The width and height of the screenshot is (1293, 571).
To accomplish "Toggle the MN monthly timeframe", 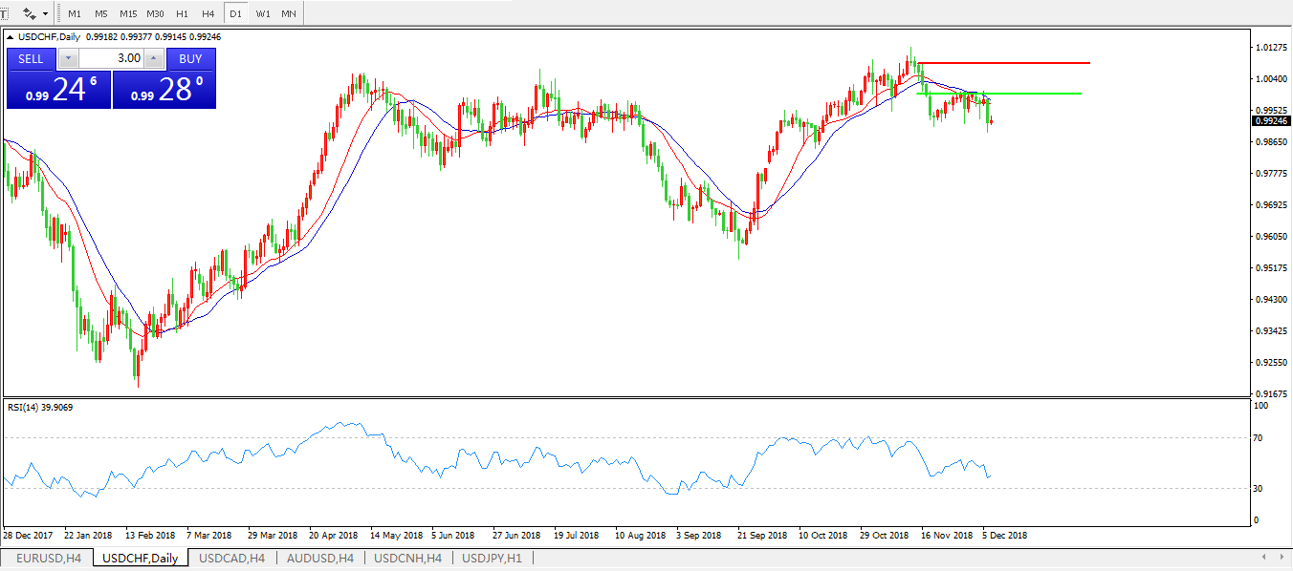I will 288,14.
